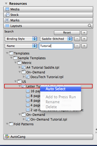Collapse the Resources section triangle
This screenshot has width=97, height=146.
[6, 4]
